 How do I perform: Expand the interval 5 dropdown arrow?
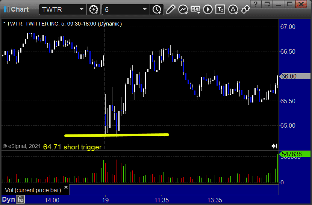[x=145, y=9]
